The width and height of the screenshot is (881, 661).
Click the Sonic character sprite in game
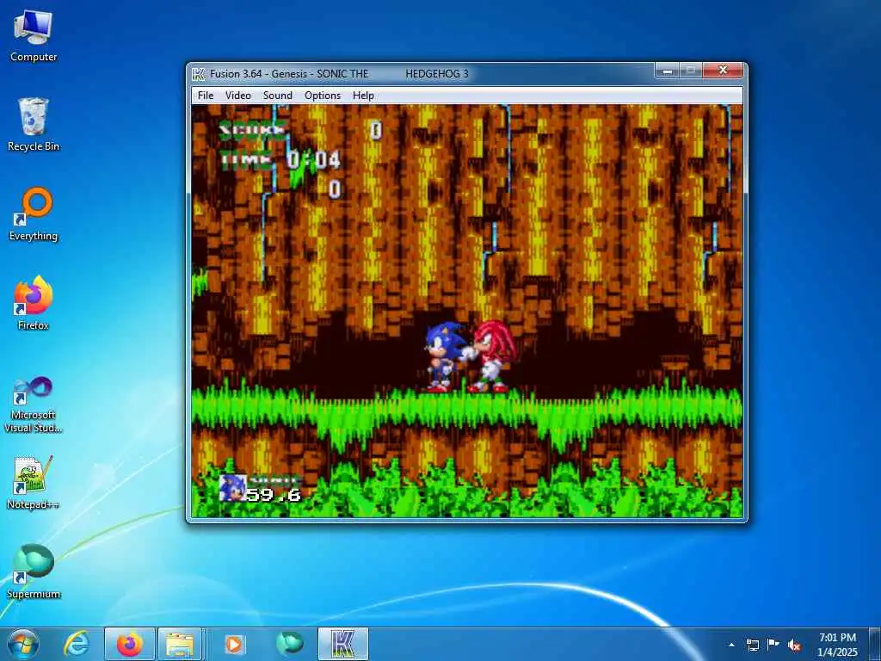pyautogui.click(x=443, y=356)
